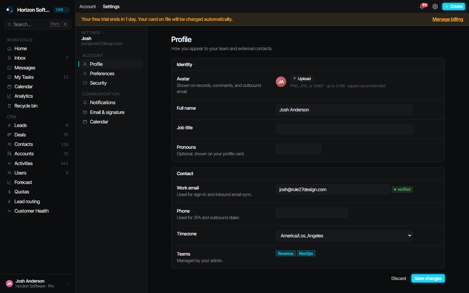Select Profile in settings navigation

111,64
